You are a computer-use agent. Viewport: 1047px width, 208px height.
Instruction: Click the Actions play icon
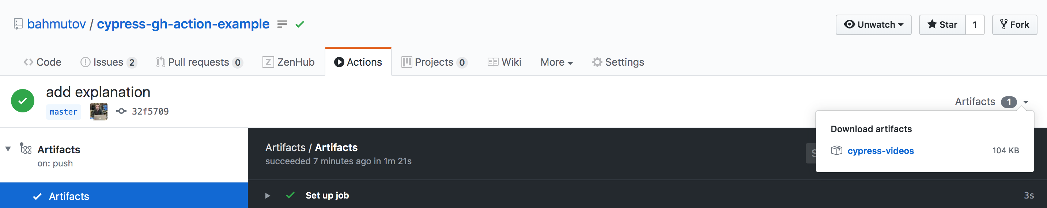click(x=339, y=62)
